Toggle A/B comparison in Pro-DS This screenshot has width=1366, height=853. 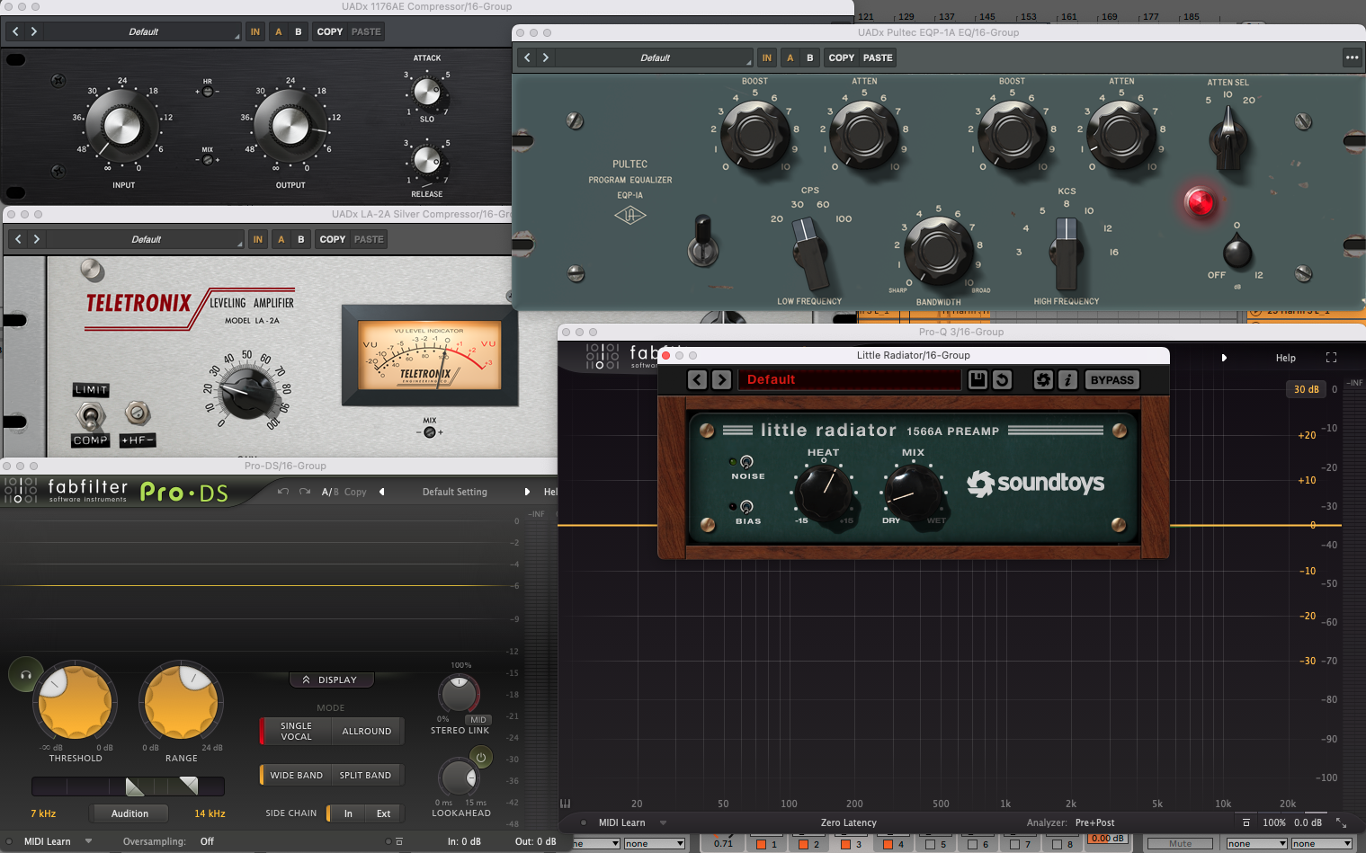(x=330, y=492)
